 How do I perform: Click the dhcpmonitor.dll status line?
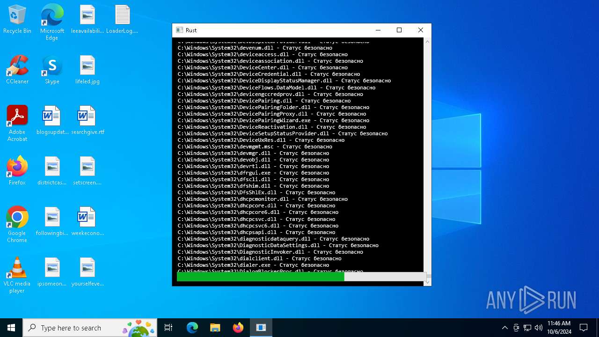(x=263, y=199)
